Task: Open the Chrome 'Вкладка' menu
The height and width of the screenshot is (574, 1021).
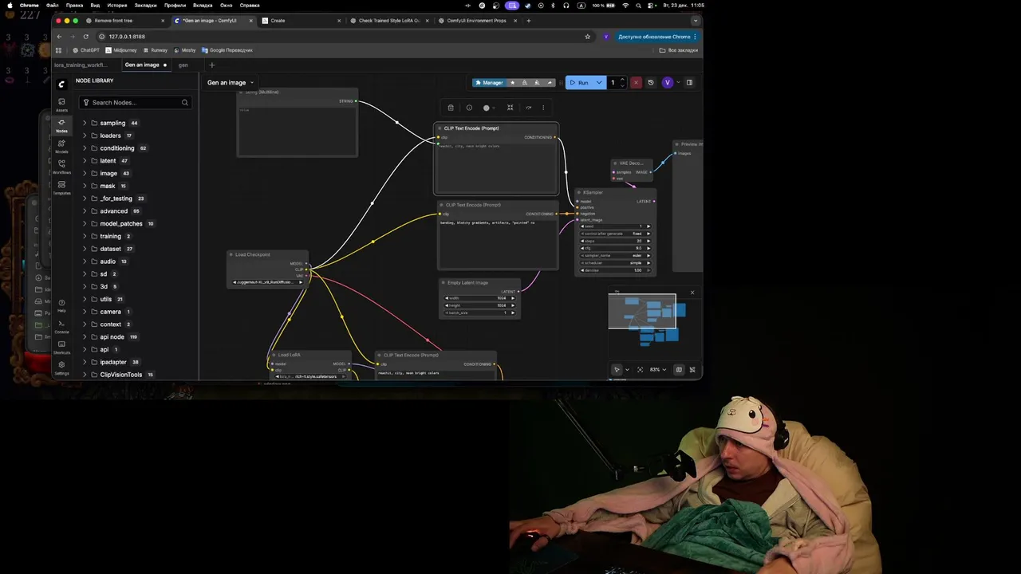Action: tap(203, 5)
